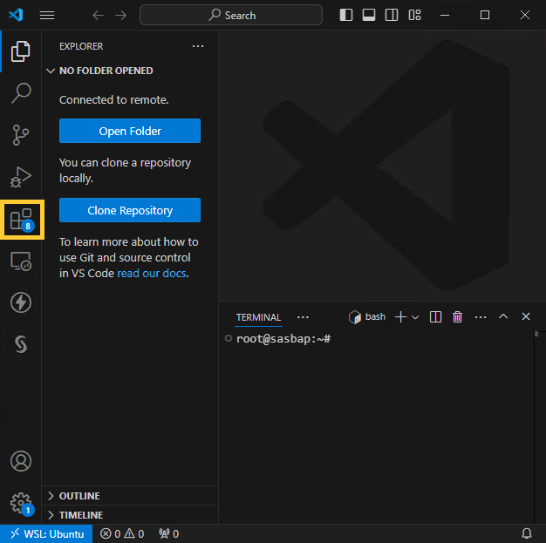Click the VS Code logo icon

click(x=16, y=15)
